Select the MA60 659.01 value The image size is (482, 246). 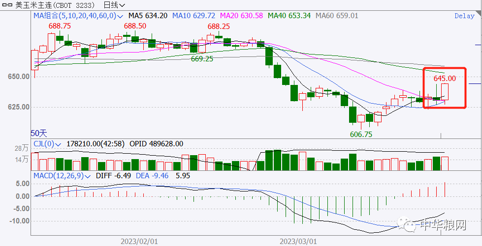click(337, 16)
